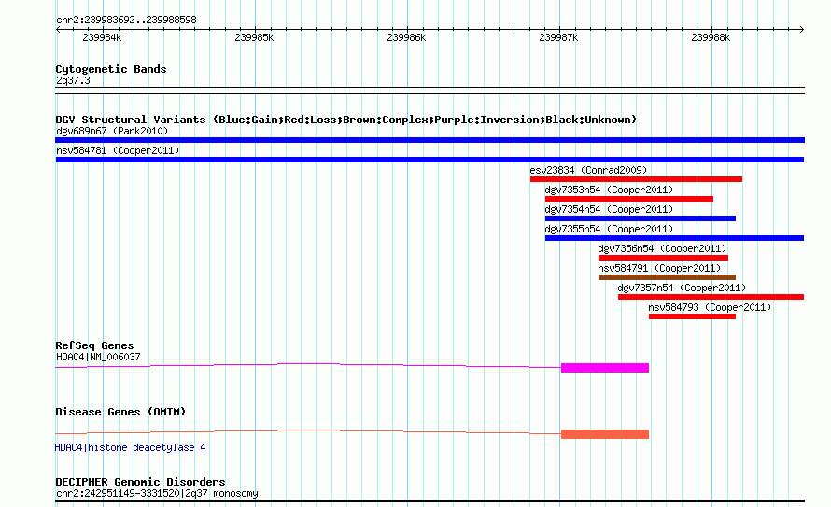Click the HDAC4 magenta intron line
The height and width of the screenshot is (507, 831).
[x=308, y=365]
